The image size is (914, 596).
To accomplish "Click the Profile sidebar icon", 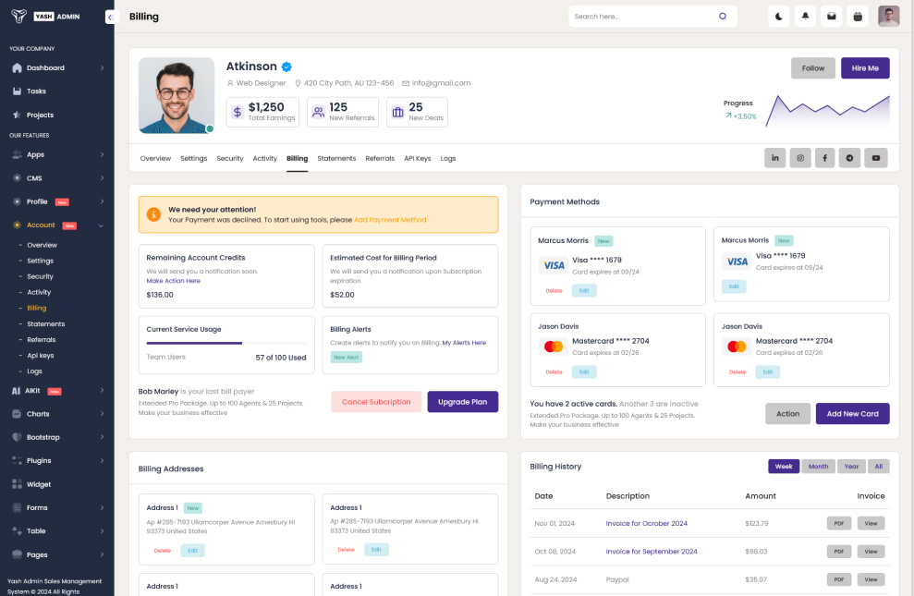I will 17,201.
